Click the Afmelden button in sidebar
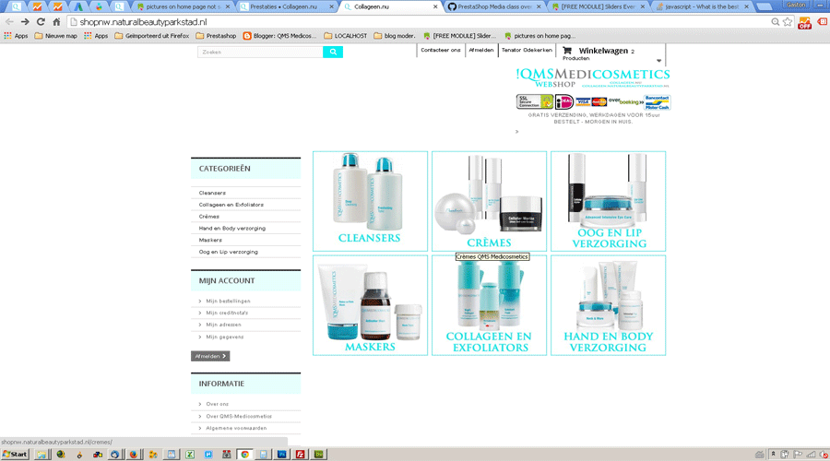The width and height of the screenshot is (830, 461). (210, 356)
